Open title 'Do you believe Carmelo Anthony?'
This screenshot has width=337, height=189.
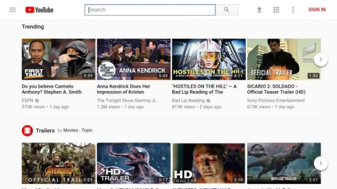pyautogui.click(x=52, y=89)
